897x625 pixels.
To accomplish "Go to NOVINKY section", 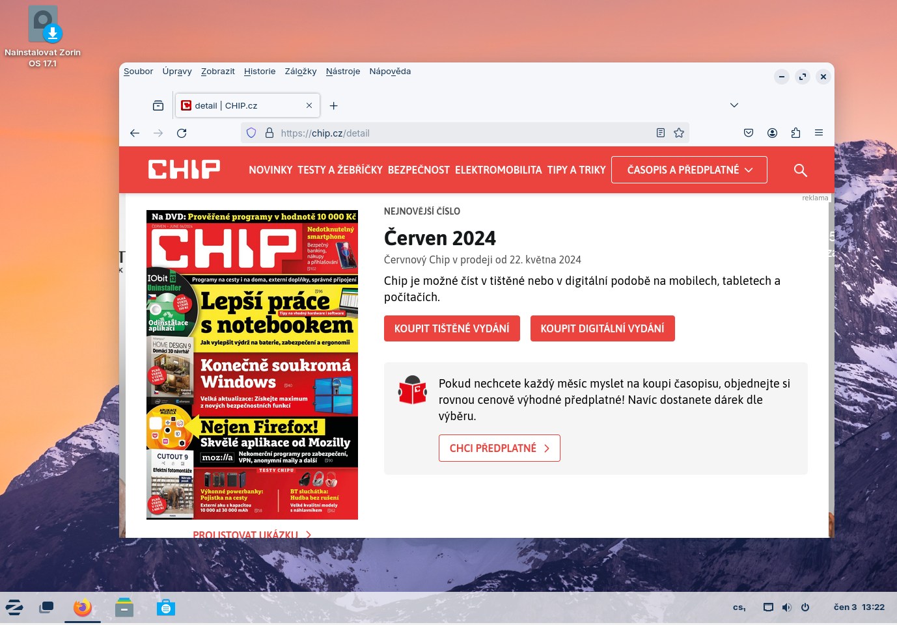I will [271, 170].
